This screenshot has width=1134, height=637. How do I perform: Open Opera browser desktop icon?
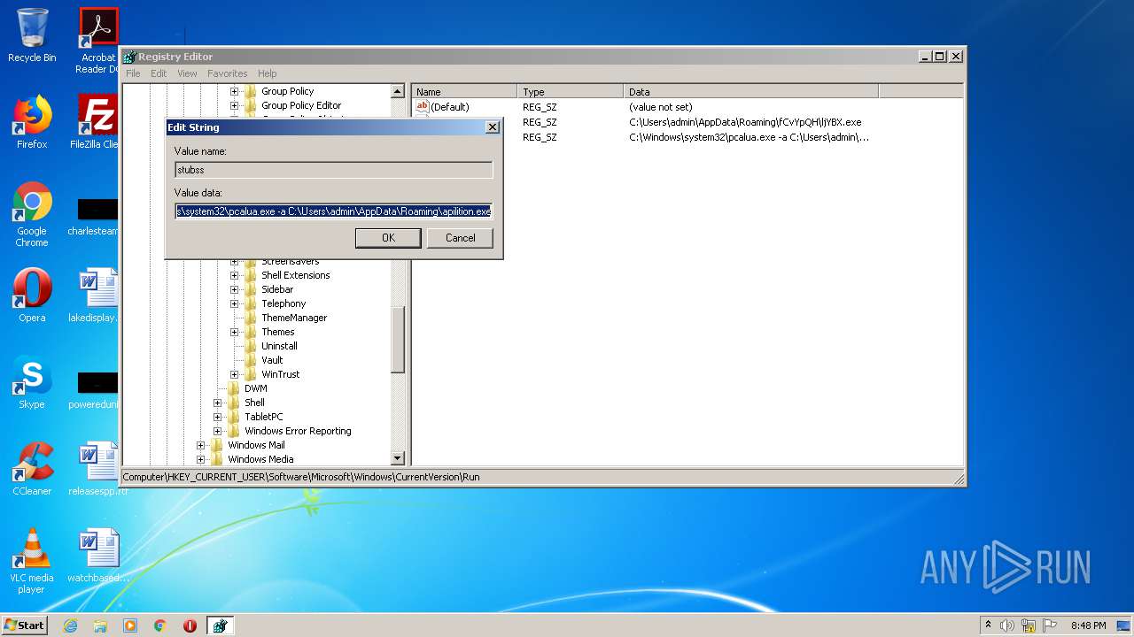click(32, 295)
